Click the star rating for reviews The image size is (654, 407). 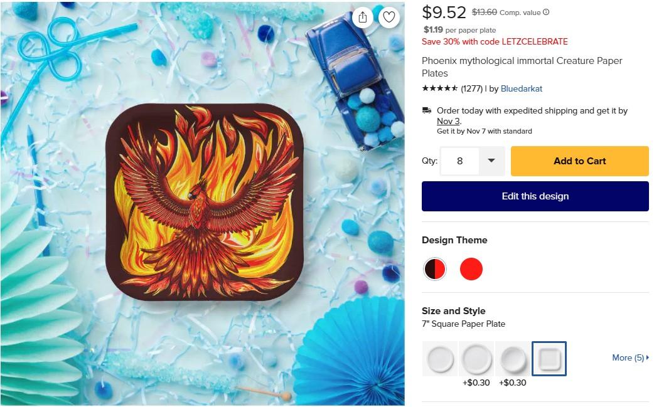[x=439, y=88]
